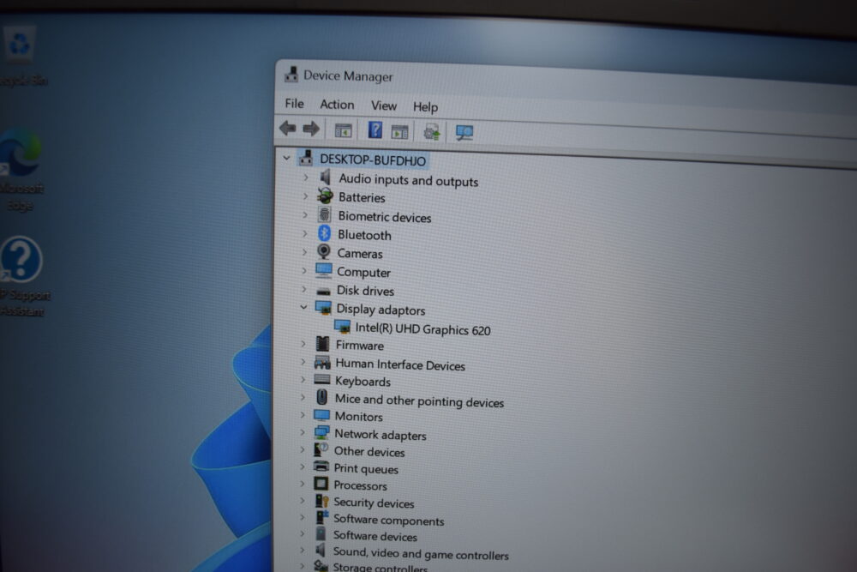857x572 pixels.
Task: Select the 'Mice and other pointing devices' label
Action: coord(419,400)
